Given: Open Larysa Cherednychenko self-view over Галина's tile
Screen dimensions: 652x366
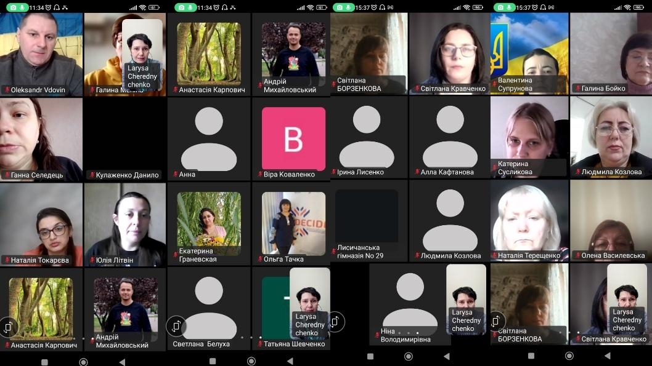Looking at the screenshot, I should (x=142, y=54).
